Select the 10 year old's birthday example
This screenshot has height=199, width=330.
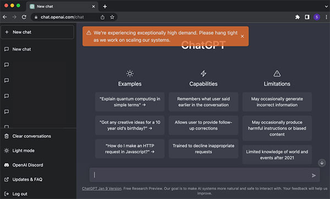130,125
